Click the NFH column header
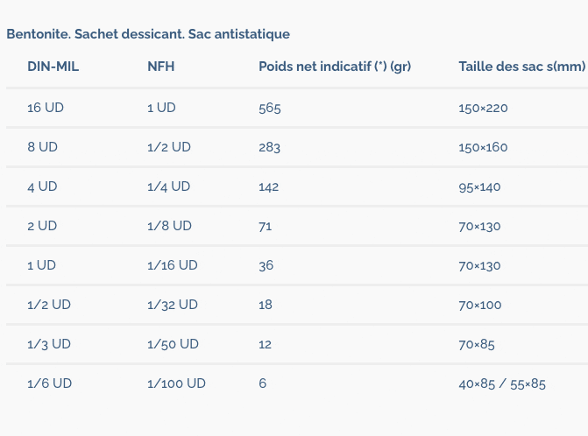 (x=160, y=67)
